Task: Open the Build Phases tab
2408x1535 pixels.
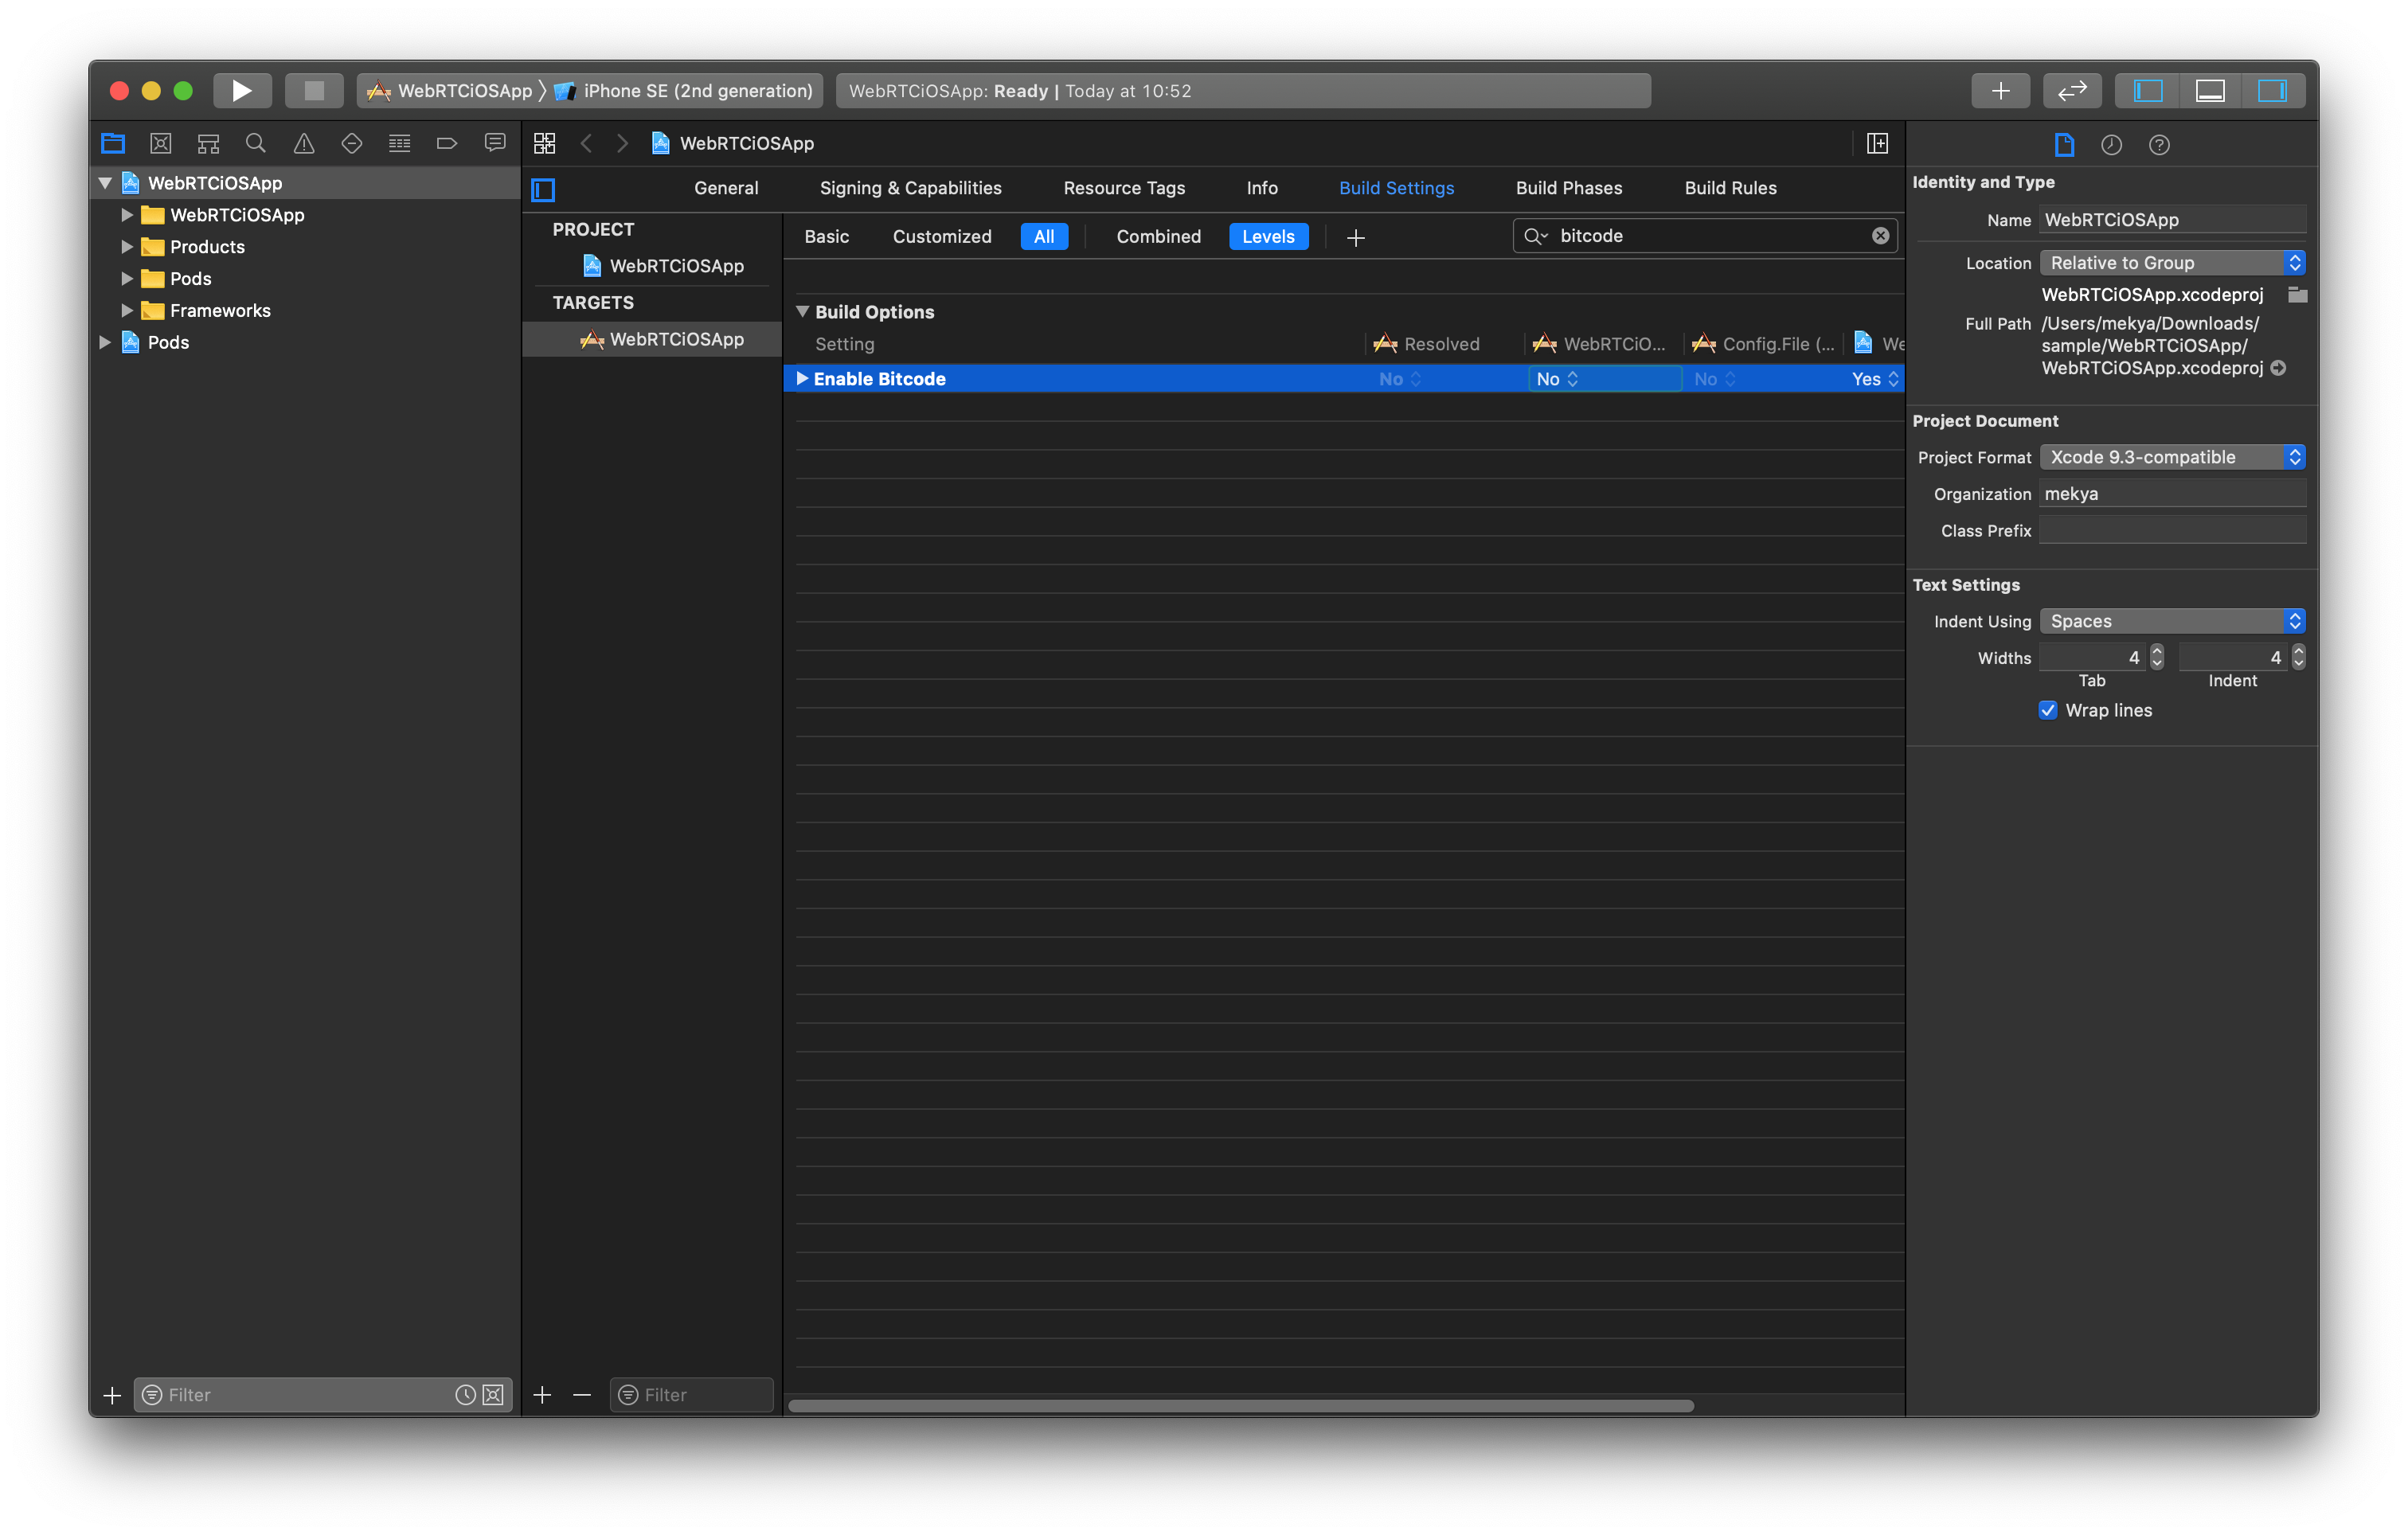Action: coord(1569,188)
